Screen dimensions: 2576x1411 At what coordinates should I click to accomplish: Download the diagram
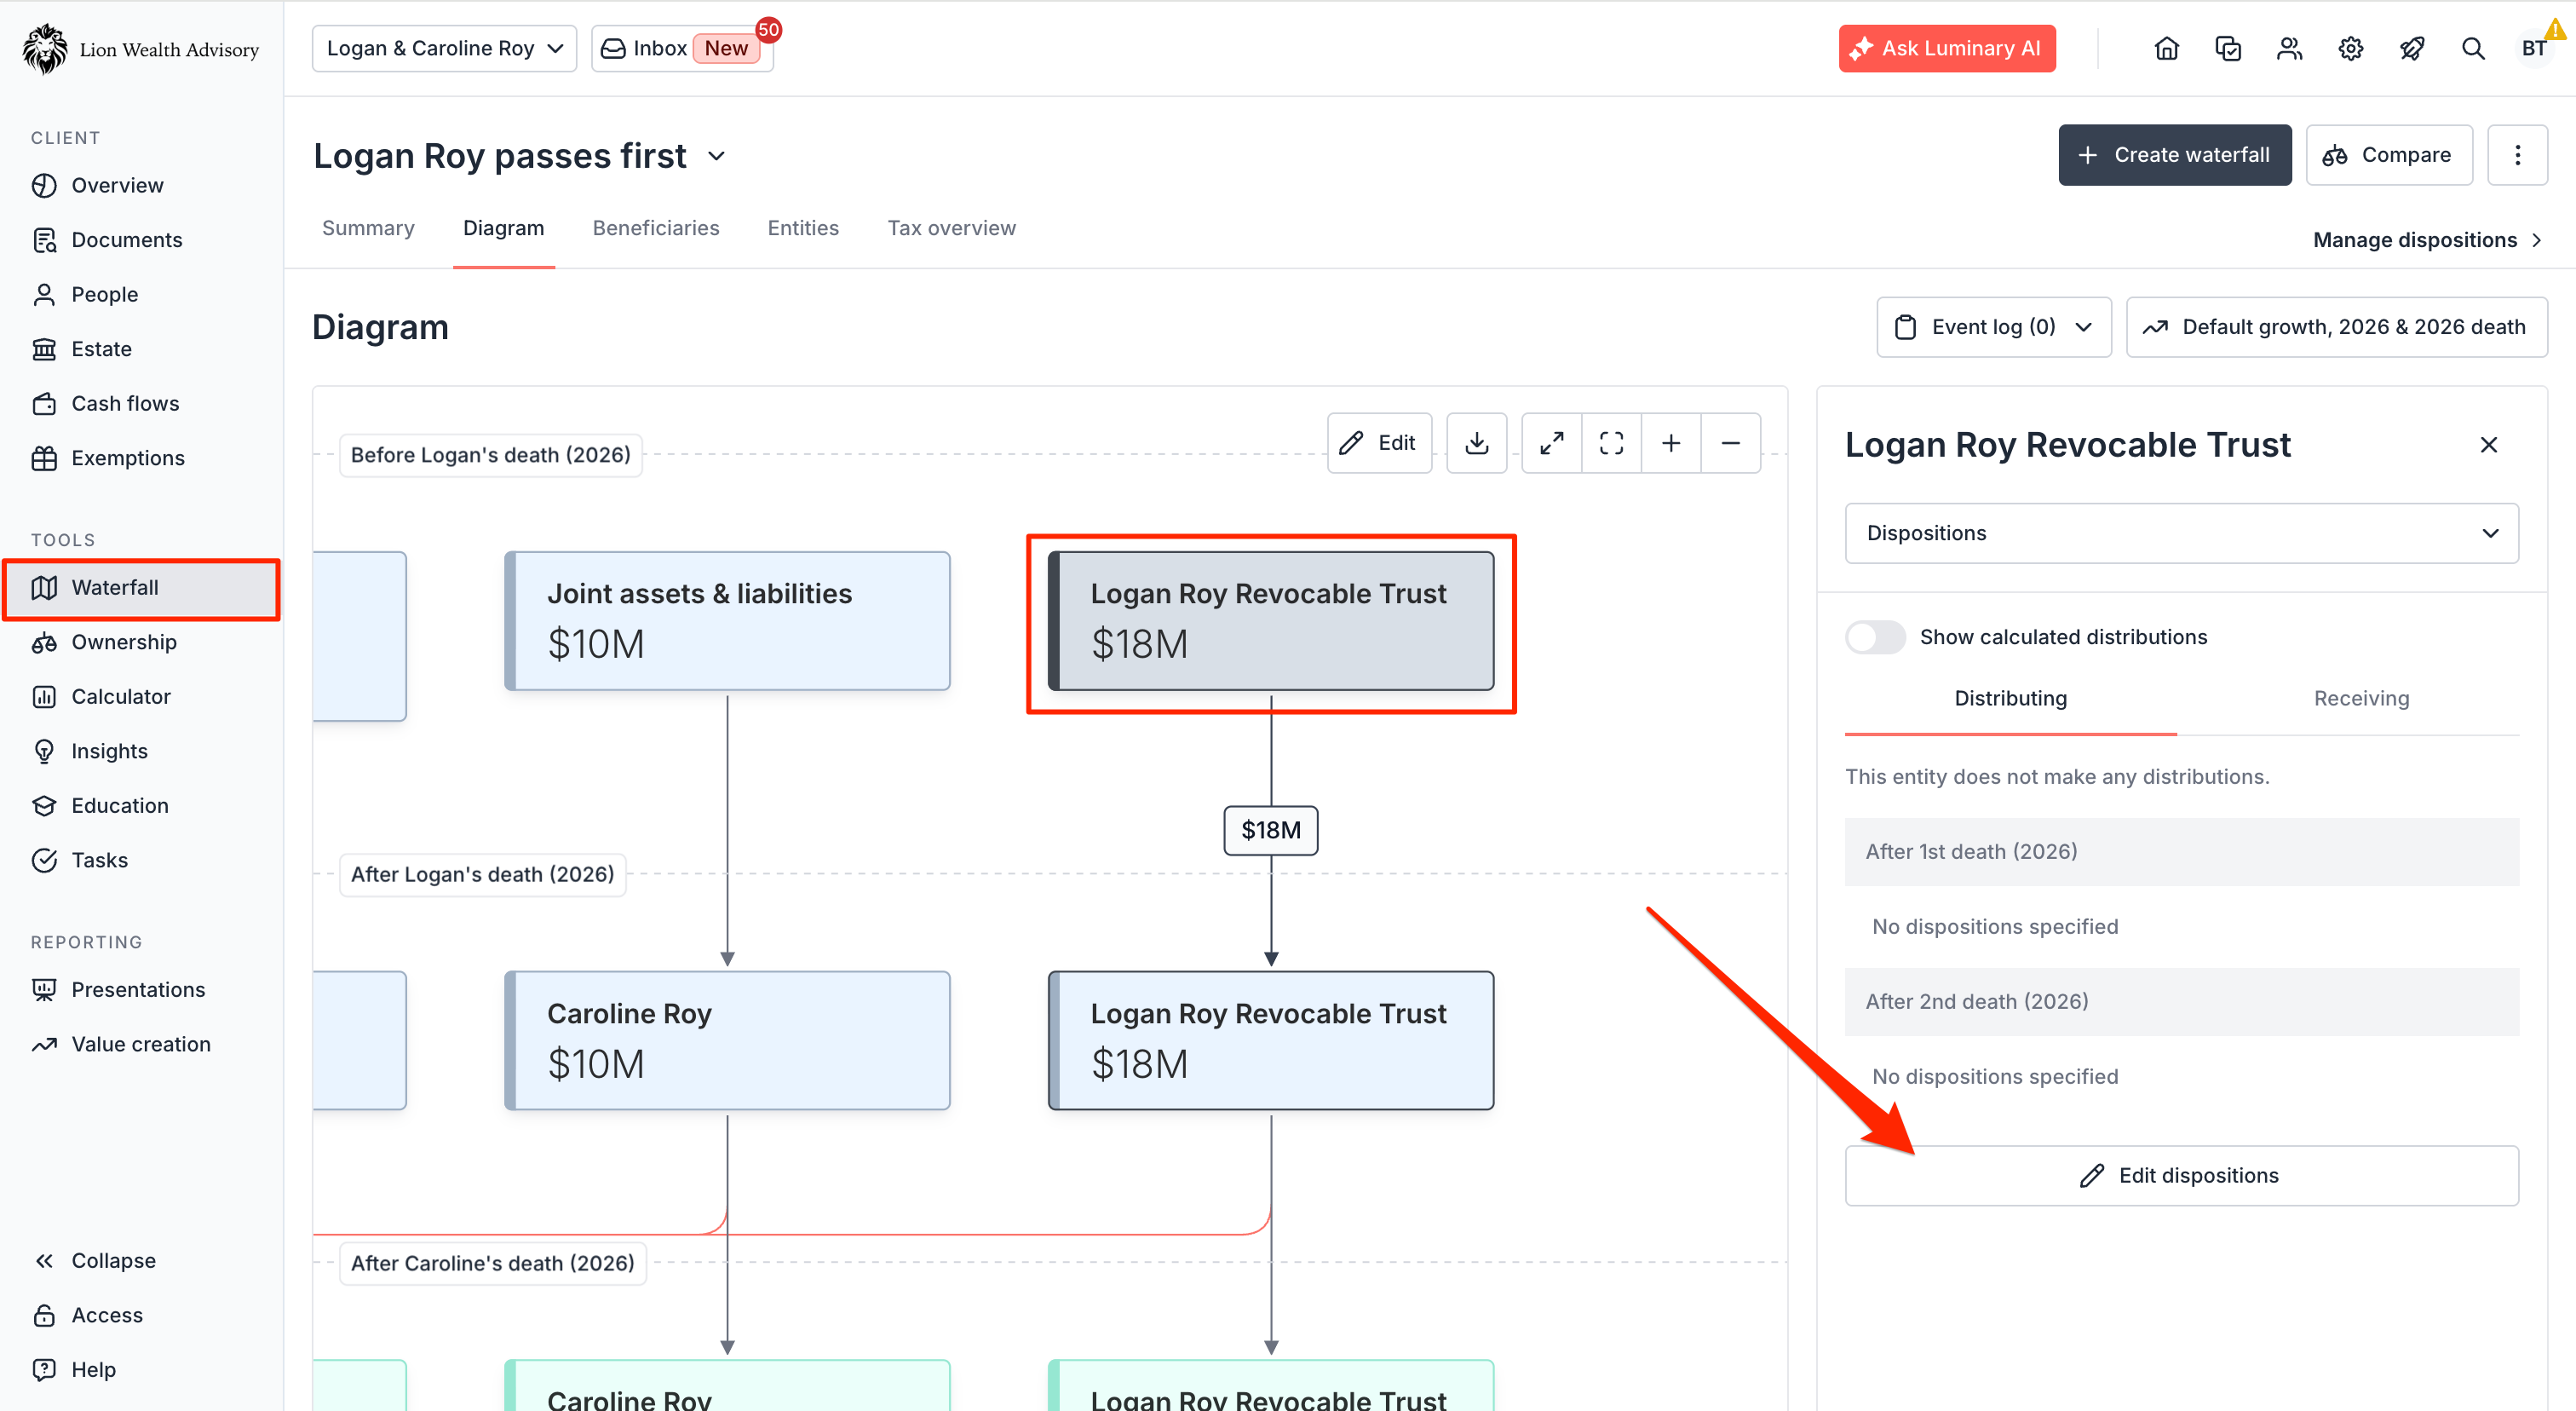click(1476, 443)
